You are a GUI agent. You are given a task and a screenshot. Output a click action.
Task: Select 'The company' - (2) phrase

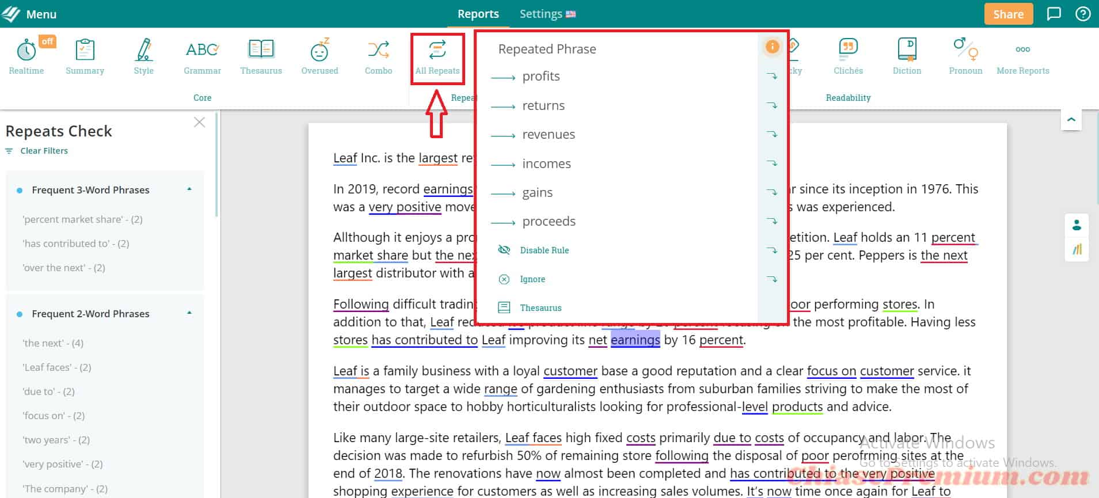64,489
